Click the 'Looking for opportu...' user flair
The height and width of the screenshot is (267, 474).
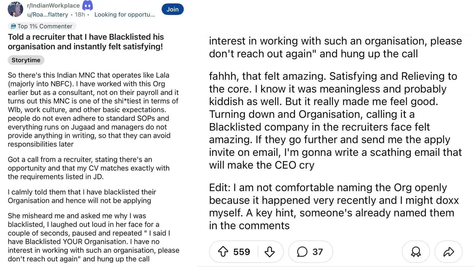click(x=124, y=15)
